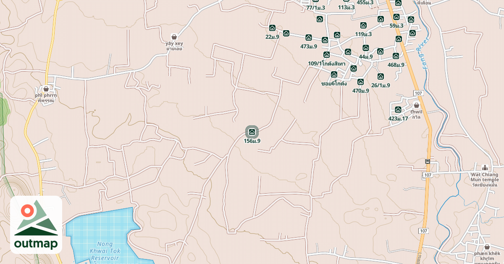The width and height of the screenshot is (504, 264).
Task: Click the outmap logo
Action: (36, 225)
